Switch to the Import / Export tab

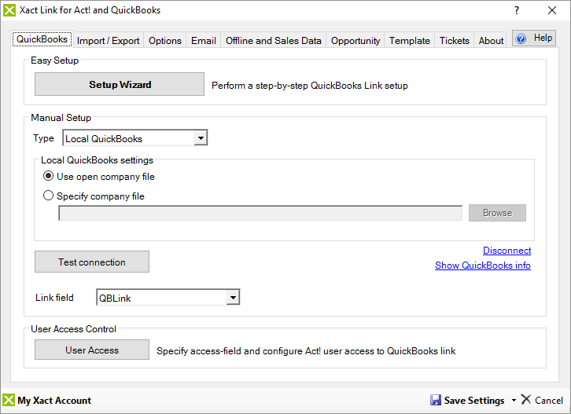pos(109,40)
